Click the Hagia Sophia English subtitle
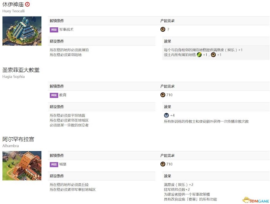This screenshot has width=270, height=204. coord(13,77)
